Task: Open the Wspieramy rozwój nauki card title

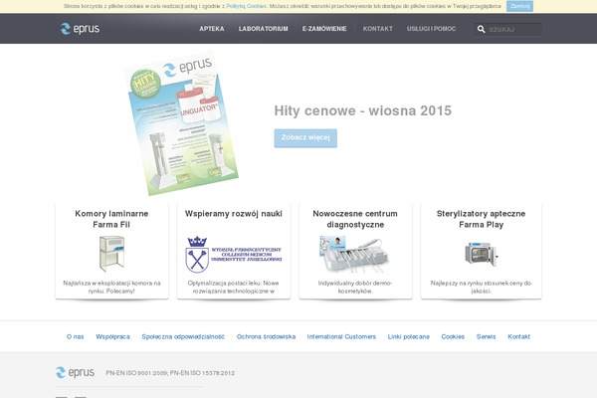Action: click(234, 214)
